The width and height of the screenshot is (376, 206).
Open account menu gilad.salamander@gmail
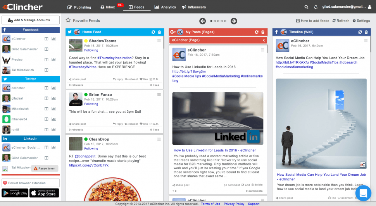click(344, 7)
